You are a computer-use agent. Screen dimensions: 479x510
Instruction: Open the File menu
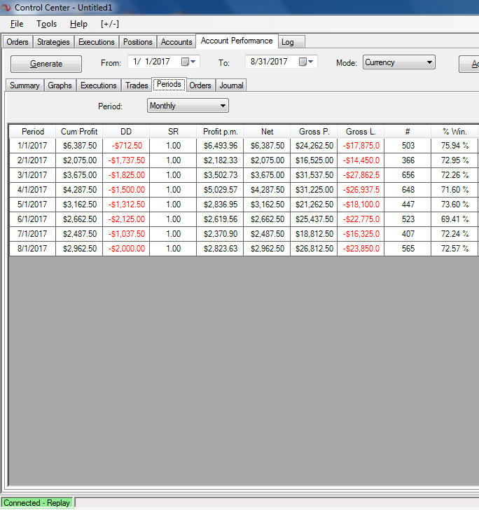click(x=17, y=24)
